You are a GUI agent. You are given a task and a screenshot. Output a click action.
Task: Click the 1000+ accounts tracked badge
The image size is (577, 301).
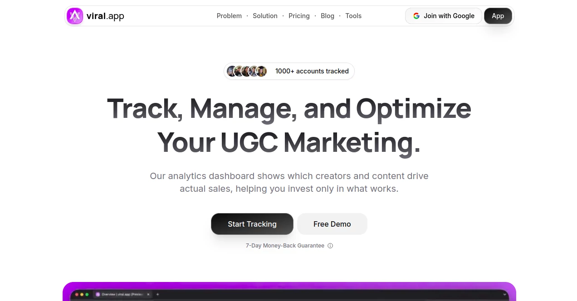tap(289, 71)
